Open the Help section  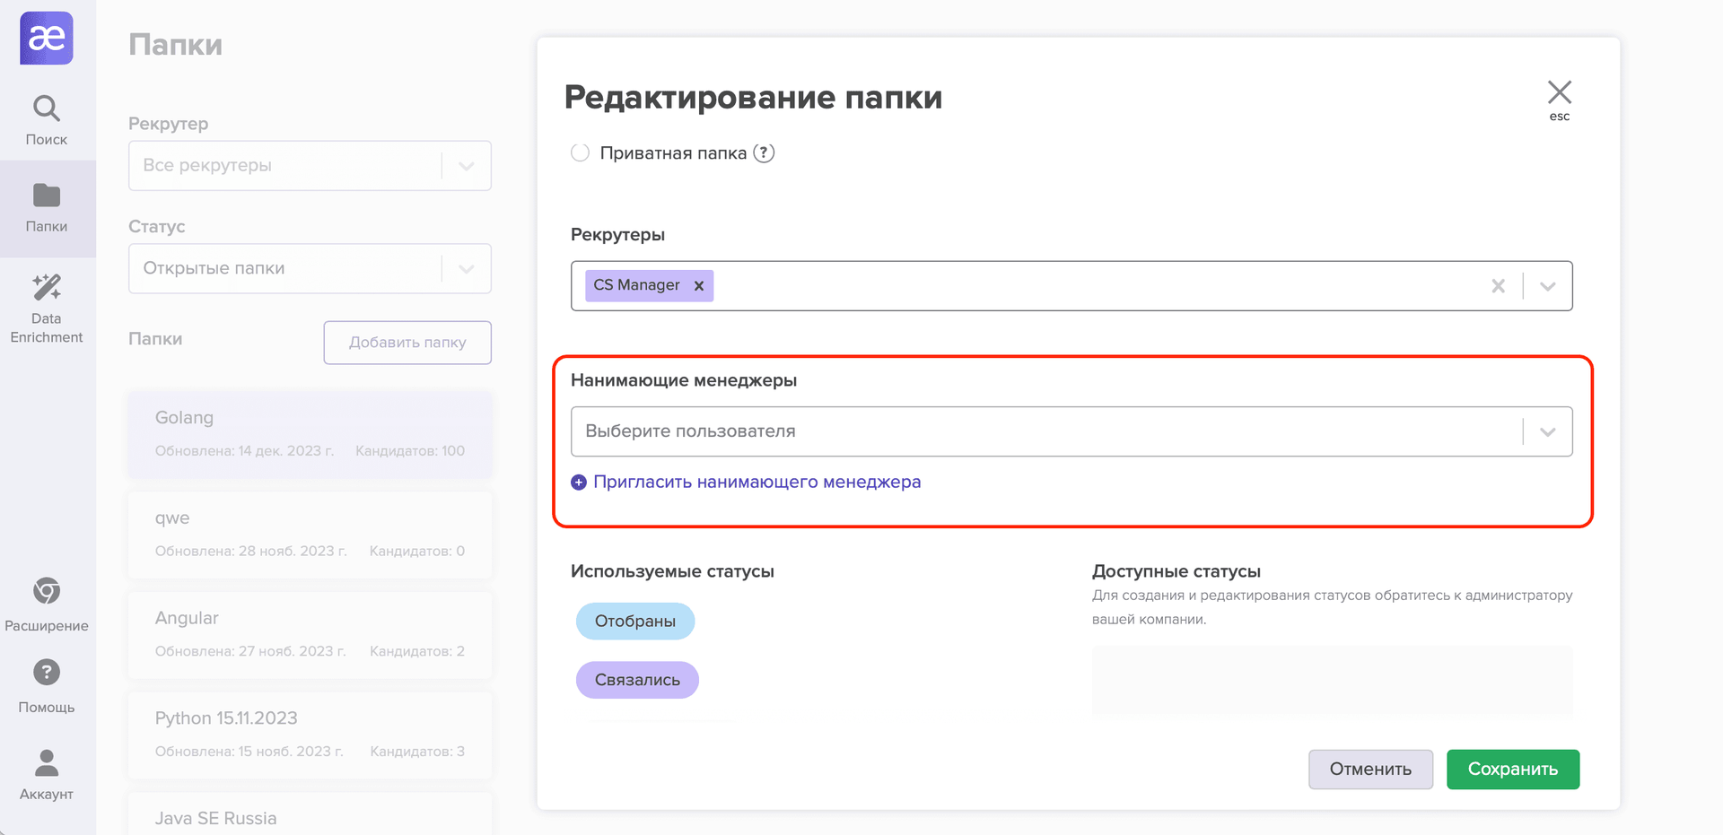(47, 686)
